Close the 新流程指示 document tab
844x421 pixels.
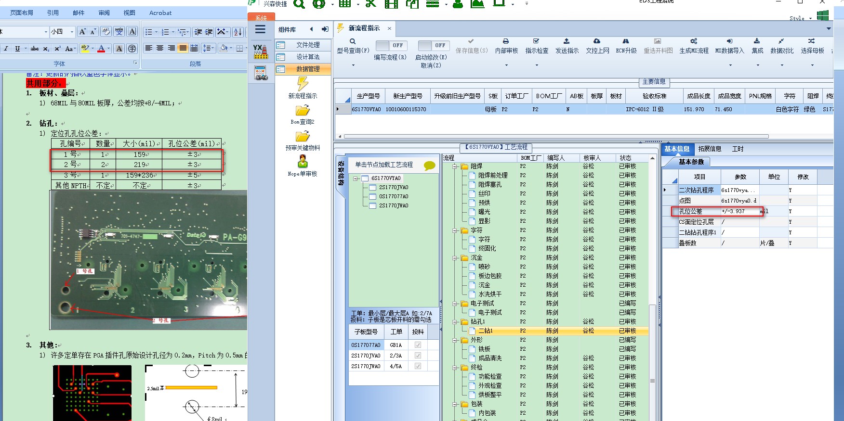click(x=389, y=28)
